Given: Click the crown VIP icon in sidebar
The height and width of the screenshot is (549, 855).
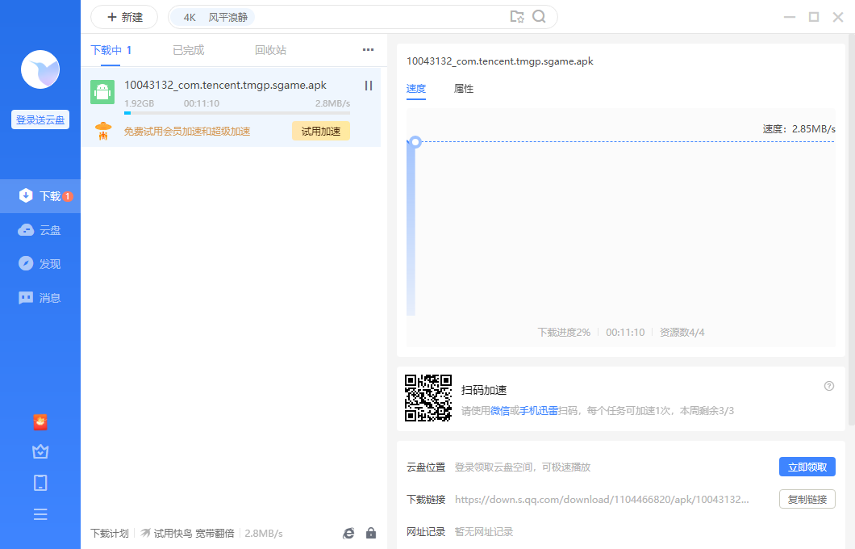Looking at the screenshot, I should click(x=40, y=451).
